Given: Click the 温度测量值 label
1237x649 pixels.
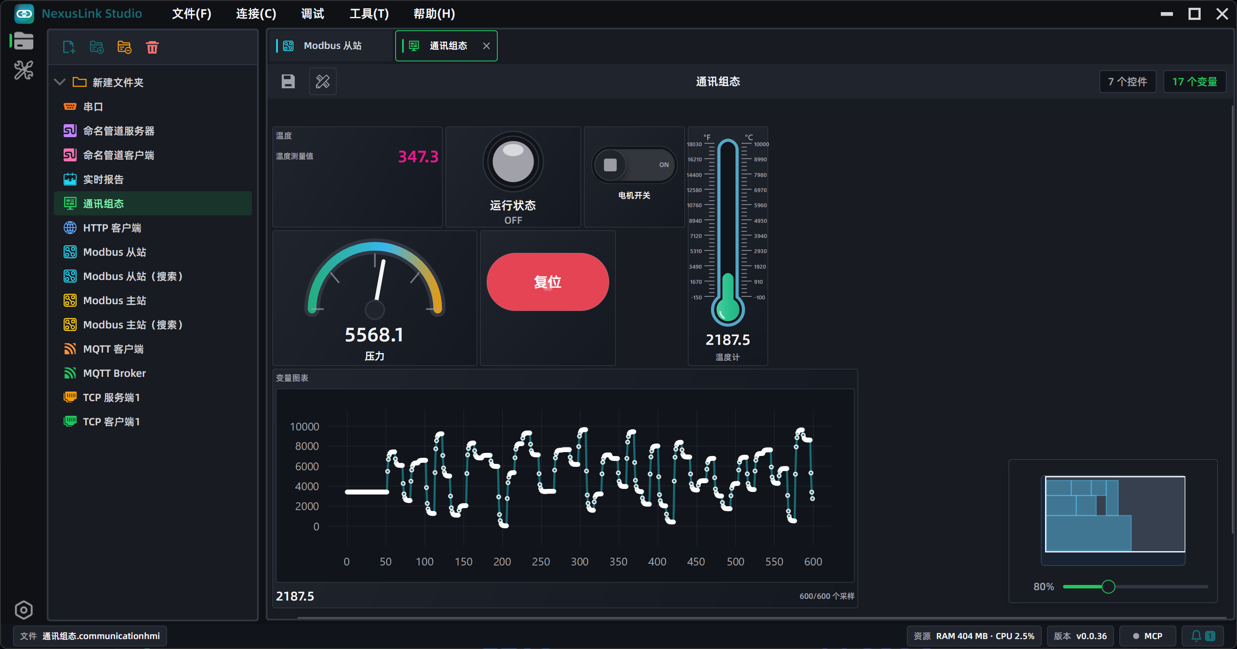Looking at the screenshot, I should click(294, 156).
